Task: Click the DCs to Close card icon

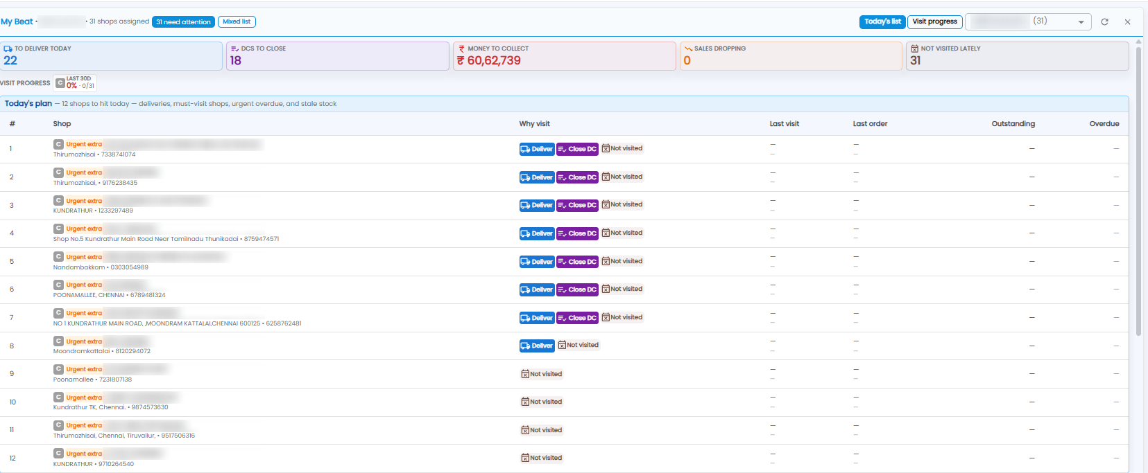Action: click(234, 48)
